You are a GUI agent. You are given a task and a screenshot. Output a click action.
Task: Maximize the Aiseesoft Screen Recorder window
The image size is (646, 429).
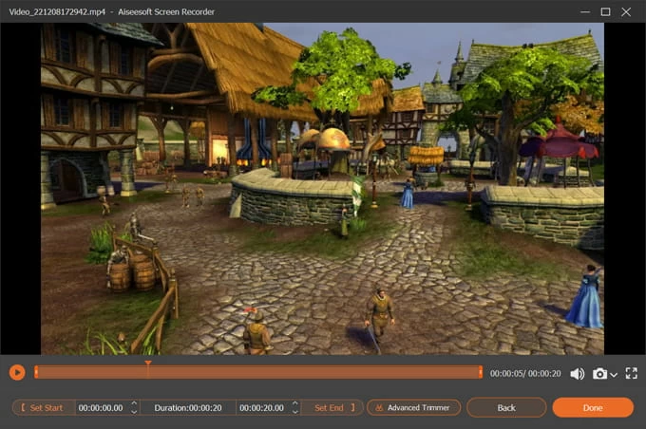tap(605, 11)
